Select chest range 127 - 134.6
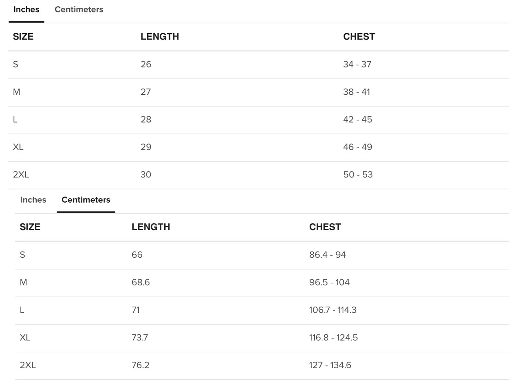This screenshot has height=380, width=509. pyautogui.click(x=330, y=365)
